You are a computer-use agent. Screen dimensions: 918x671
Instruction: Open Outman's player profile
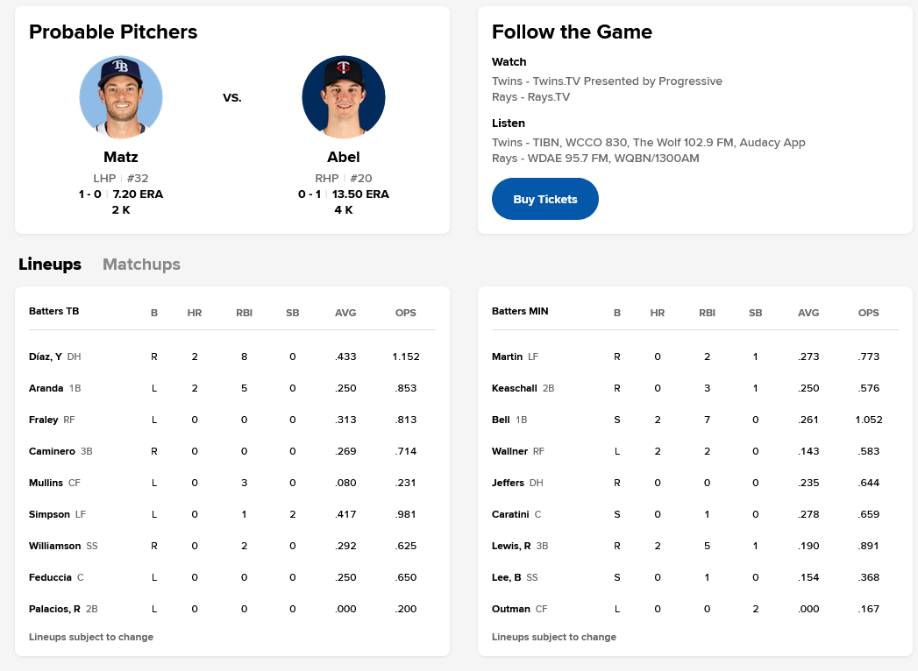pos(511,609)
